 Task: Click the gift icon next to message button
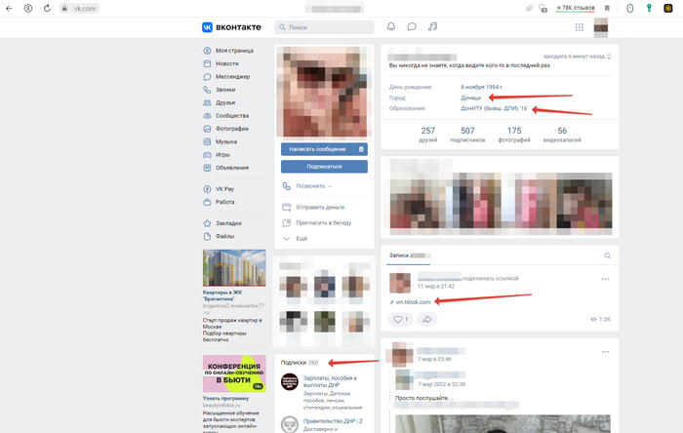pyautogui.click(x=361, y=149)
